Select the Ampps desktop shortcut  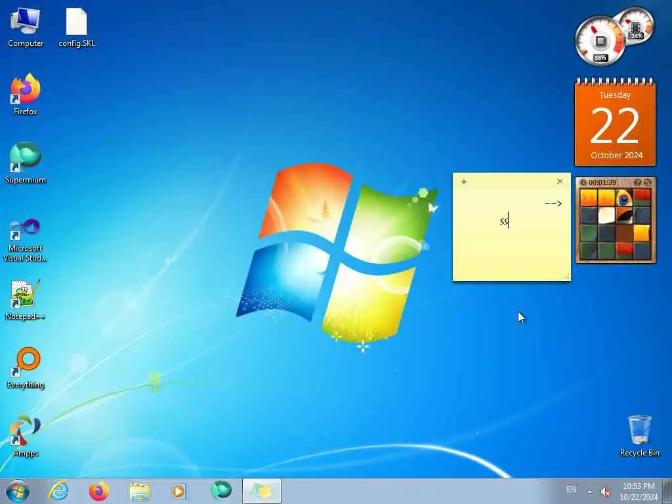point(26,436)
